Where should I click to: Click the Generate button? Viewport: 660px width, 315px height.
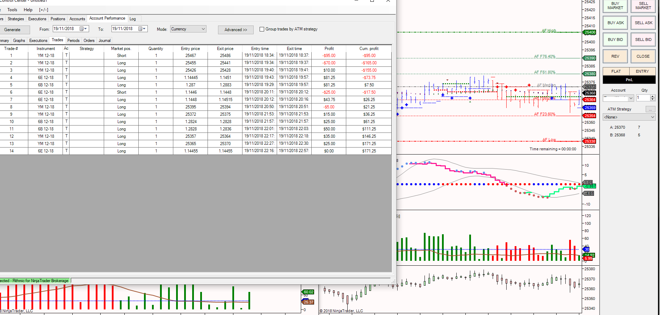[13, 30]
